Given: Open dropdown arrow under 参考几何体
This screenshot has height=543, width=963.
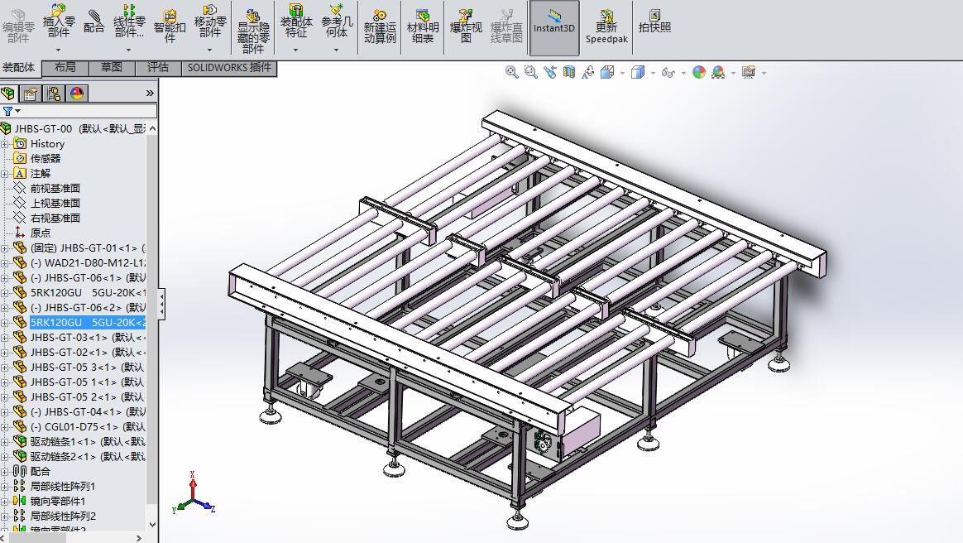Looking at the screenshot, I should pyautogui.click(x=336, y=50).
